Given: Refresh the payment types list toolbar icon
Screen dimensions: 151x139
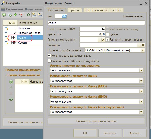Looking at the screenshot, I should tap(28, 15).
